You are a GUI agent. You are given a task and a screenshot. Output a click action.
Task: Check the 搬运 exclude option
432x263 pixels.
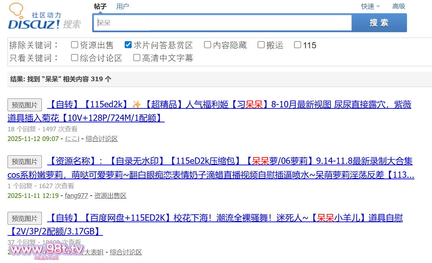pyautogui.click(x=261, y=45)
